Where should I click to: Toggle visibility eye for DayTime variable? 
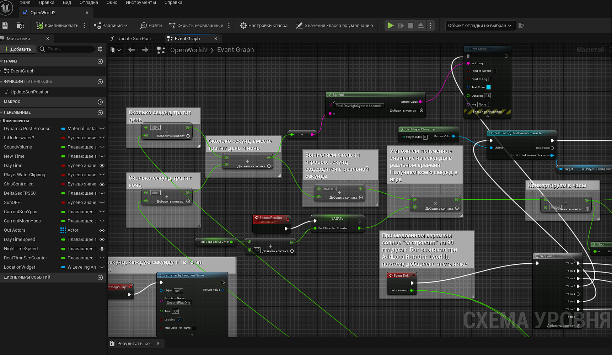pos(102,166)
